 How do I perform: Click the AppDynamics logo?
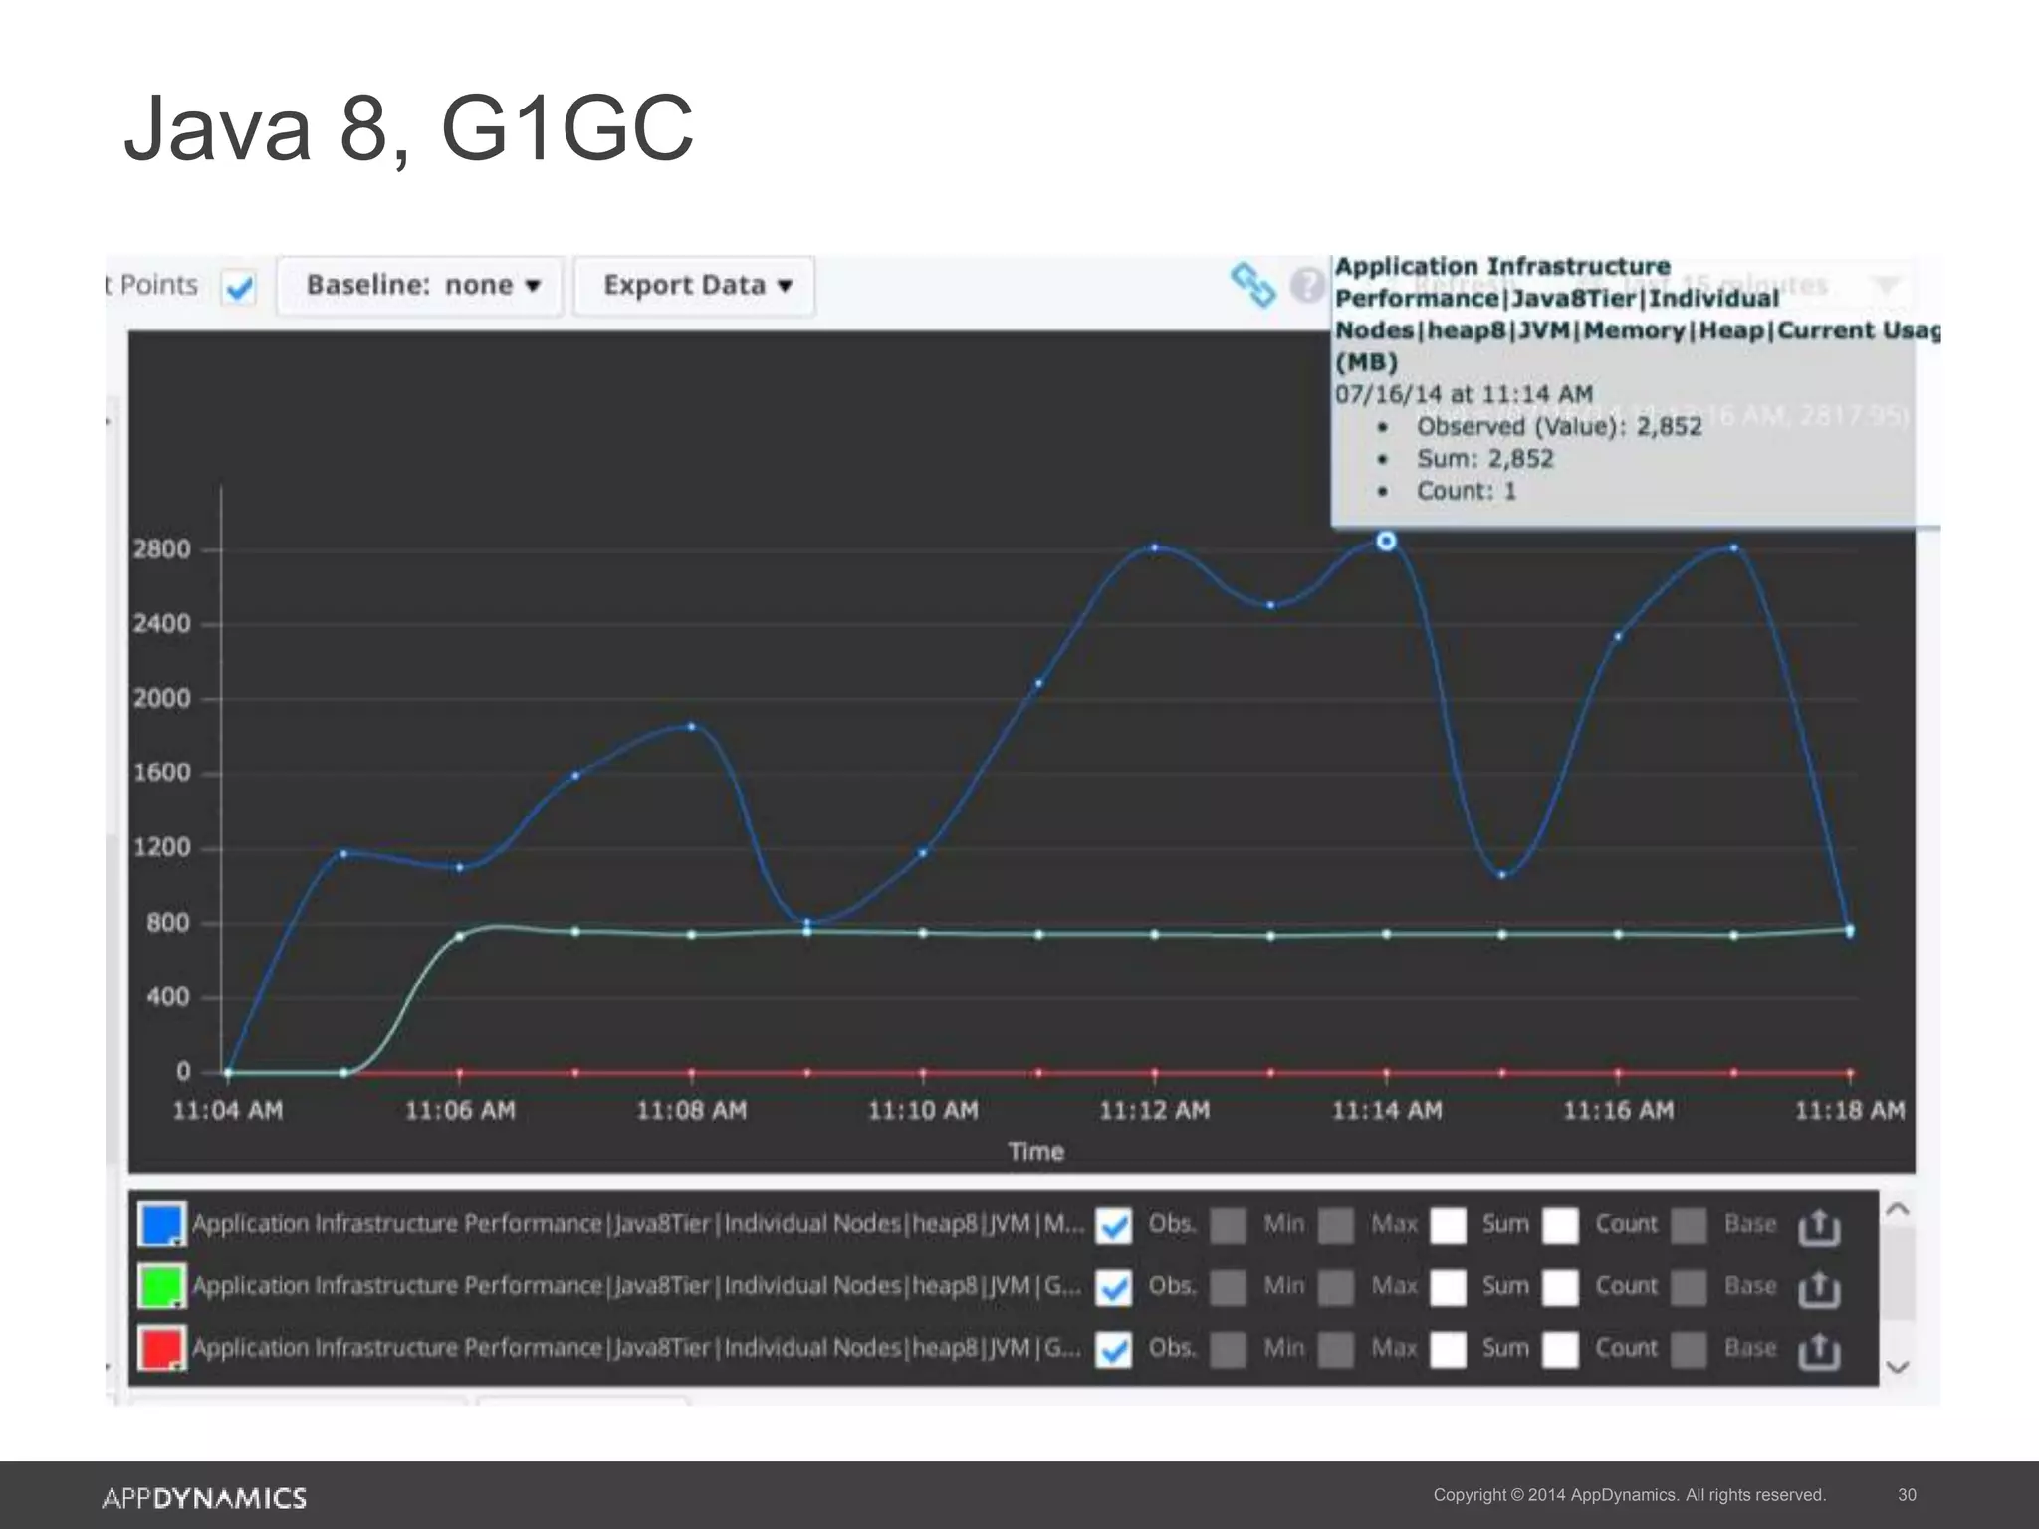coord(204,1498)
